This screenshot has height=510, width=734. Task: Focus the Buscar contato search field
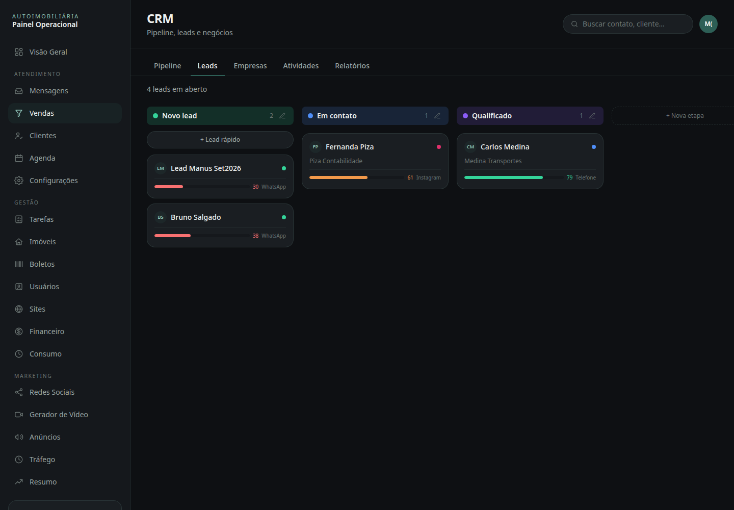pyautogui.click(x=628, y=24)
